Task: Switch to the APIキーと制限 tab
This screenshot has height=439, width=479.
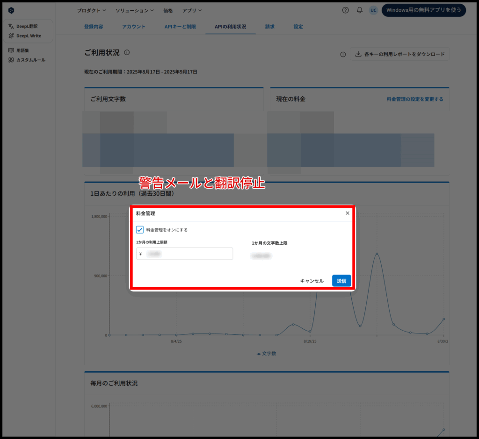Action: point(180,27)
